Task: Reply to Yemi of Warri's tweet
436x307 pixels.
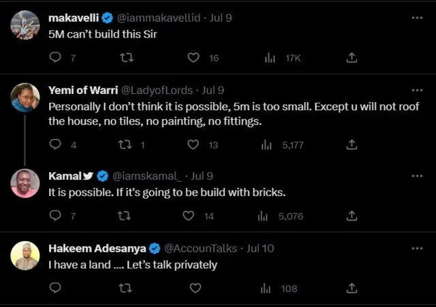Action: [56, 144]
